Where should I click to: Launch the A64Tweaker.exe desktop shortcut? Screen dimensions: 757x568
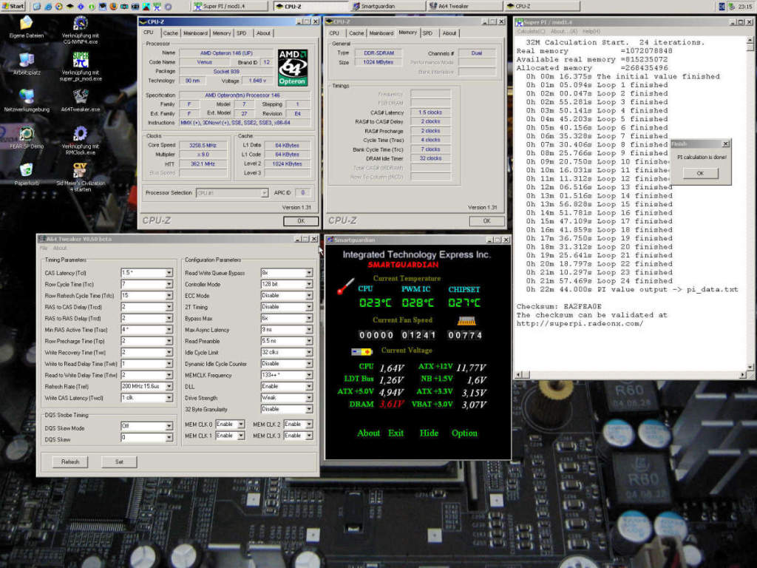pos(80,101)
